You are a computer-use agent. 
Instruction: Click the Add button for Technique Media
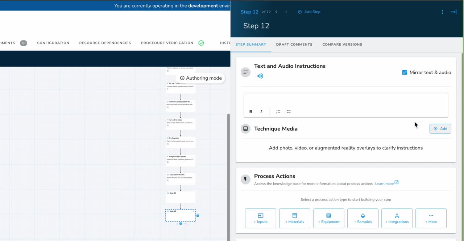coord(440,128)
